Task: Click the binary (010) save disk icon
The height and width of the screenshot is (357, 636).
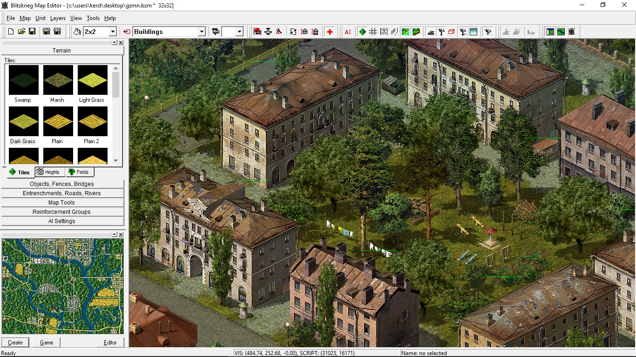Action: [57, 32]
